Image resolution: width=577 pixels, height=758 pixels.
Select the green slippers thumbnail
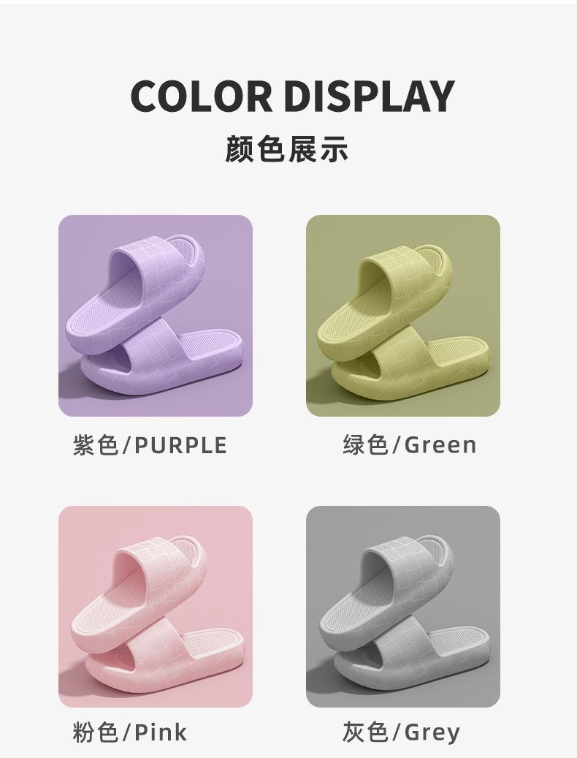click(x=402, y=315)
